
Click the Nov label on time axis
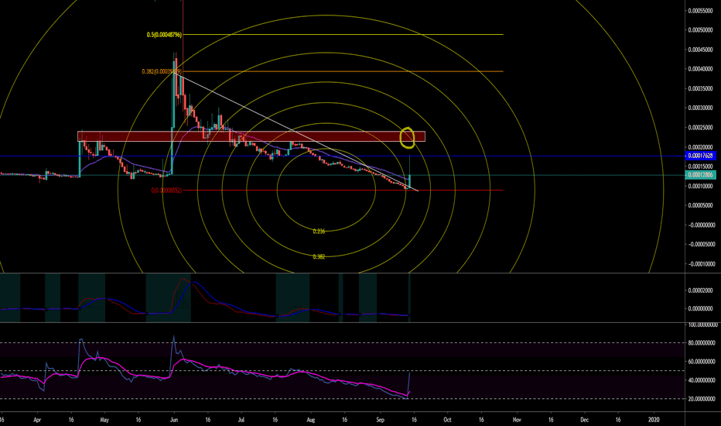tap(517, 420)
